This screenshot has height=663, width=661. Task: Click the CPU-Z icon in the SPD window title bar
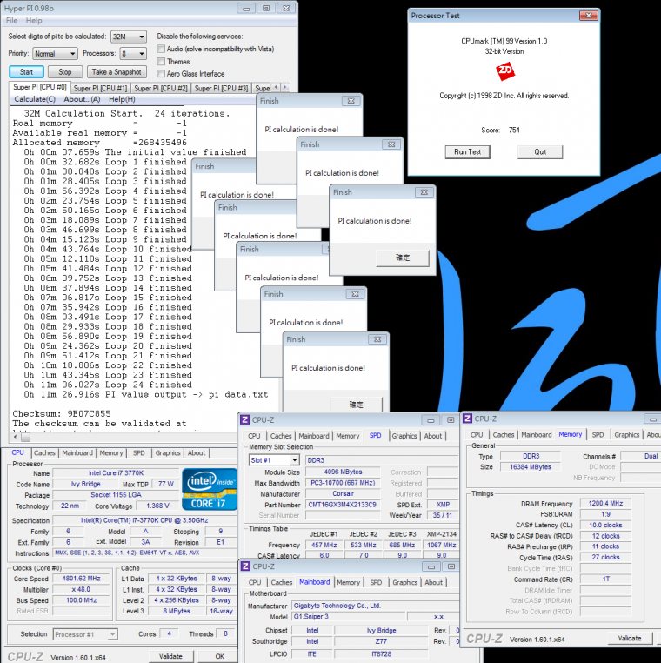246,419
